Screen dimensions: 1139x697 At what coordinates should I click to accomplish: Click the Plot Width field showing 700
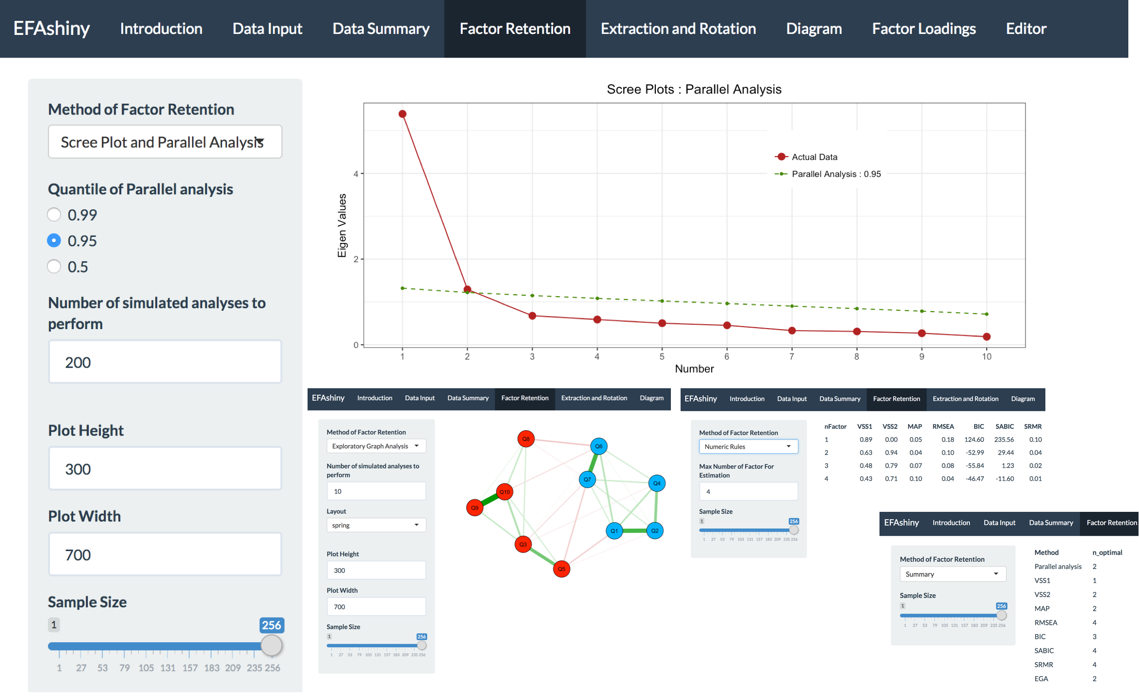tap(164, 554)
